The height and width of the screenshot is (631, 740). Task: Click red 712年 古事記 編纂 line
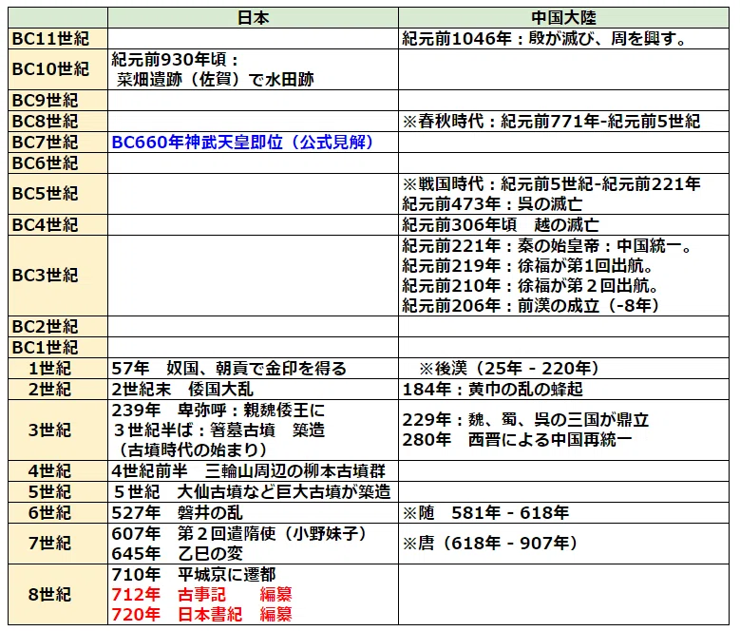pyautogui.click(x=202, y=594)
